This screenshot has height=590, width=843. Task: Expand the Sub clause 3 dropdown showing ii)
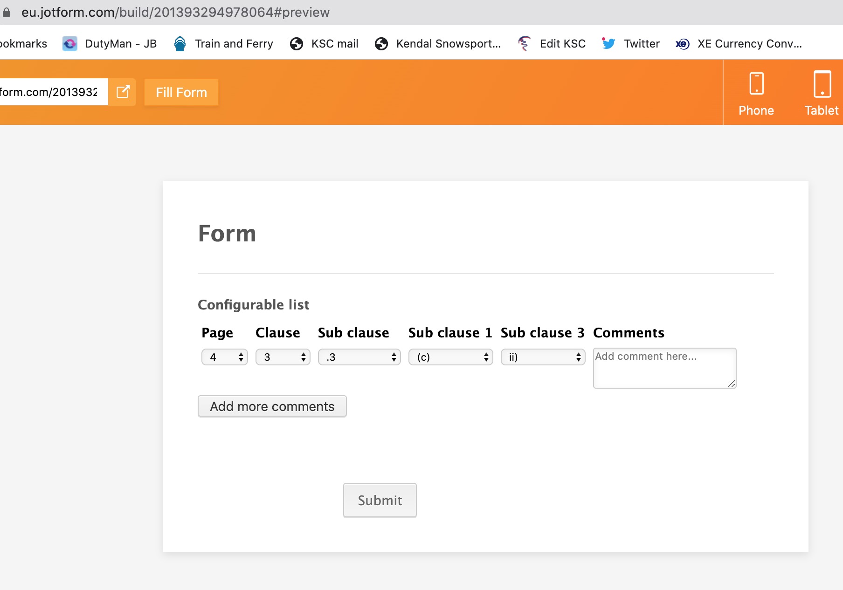[x=543, y=357]
